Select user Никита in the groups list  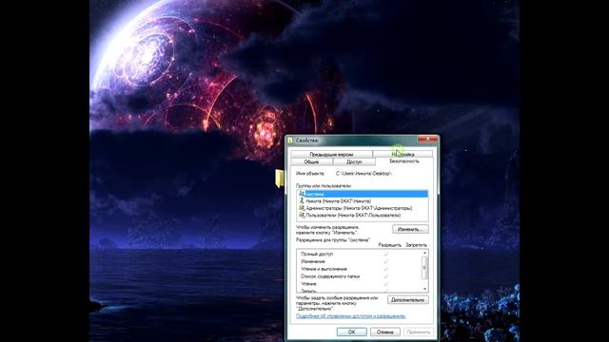[x=363, y=200]
